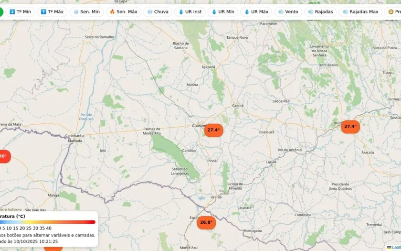Click the temperature color gradient legend bar
401x251 pixels.
(x=48, y=222)
